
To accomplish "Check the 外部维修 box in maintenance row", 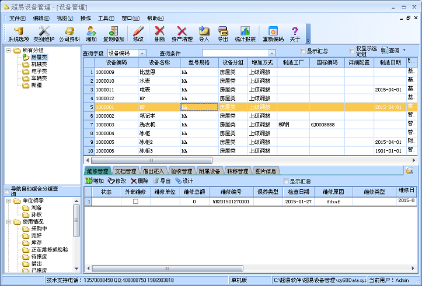I will click(x=135, y=201).
